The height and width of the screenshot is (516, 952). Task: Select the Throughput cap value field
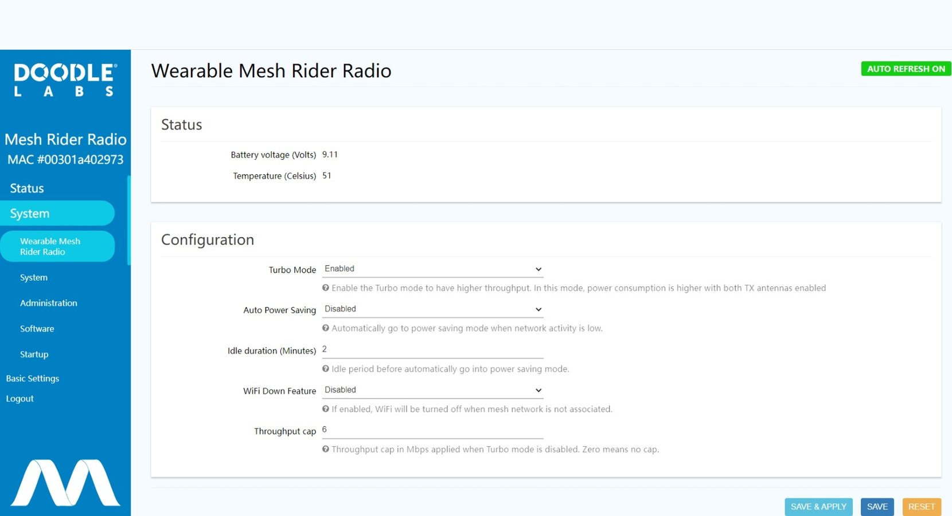pos(430,430)
